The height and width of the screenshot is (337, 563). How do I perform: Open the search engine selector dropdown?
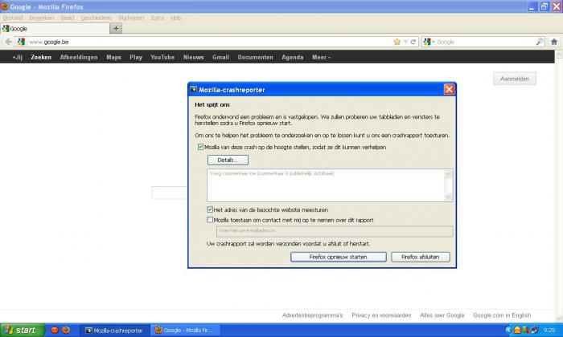(x=429, y=42)
